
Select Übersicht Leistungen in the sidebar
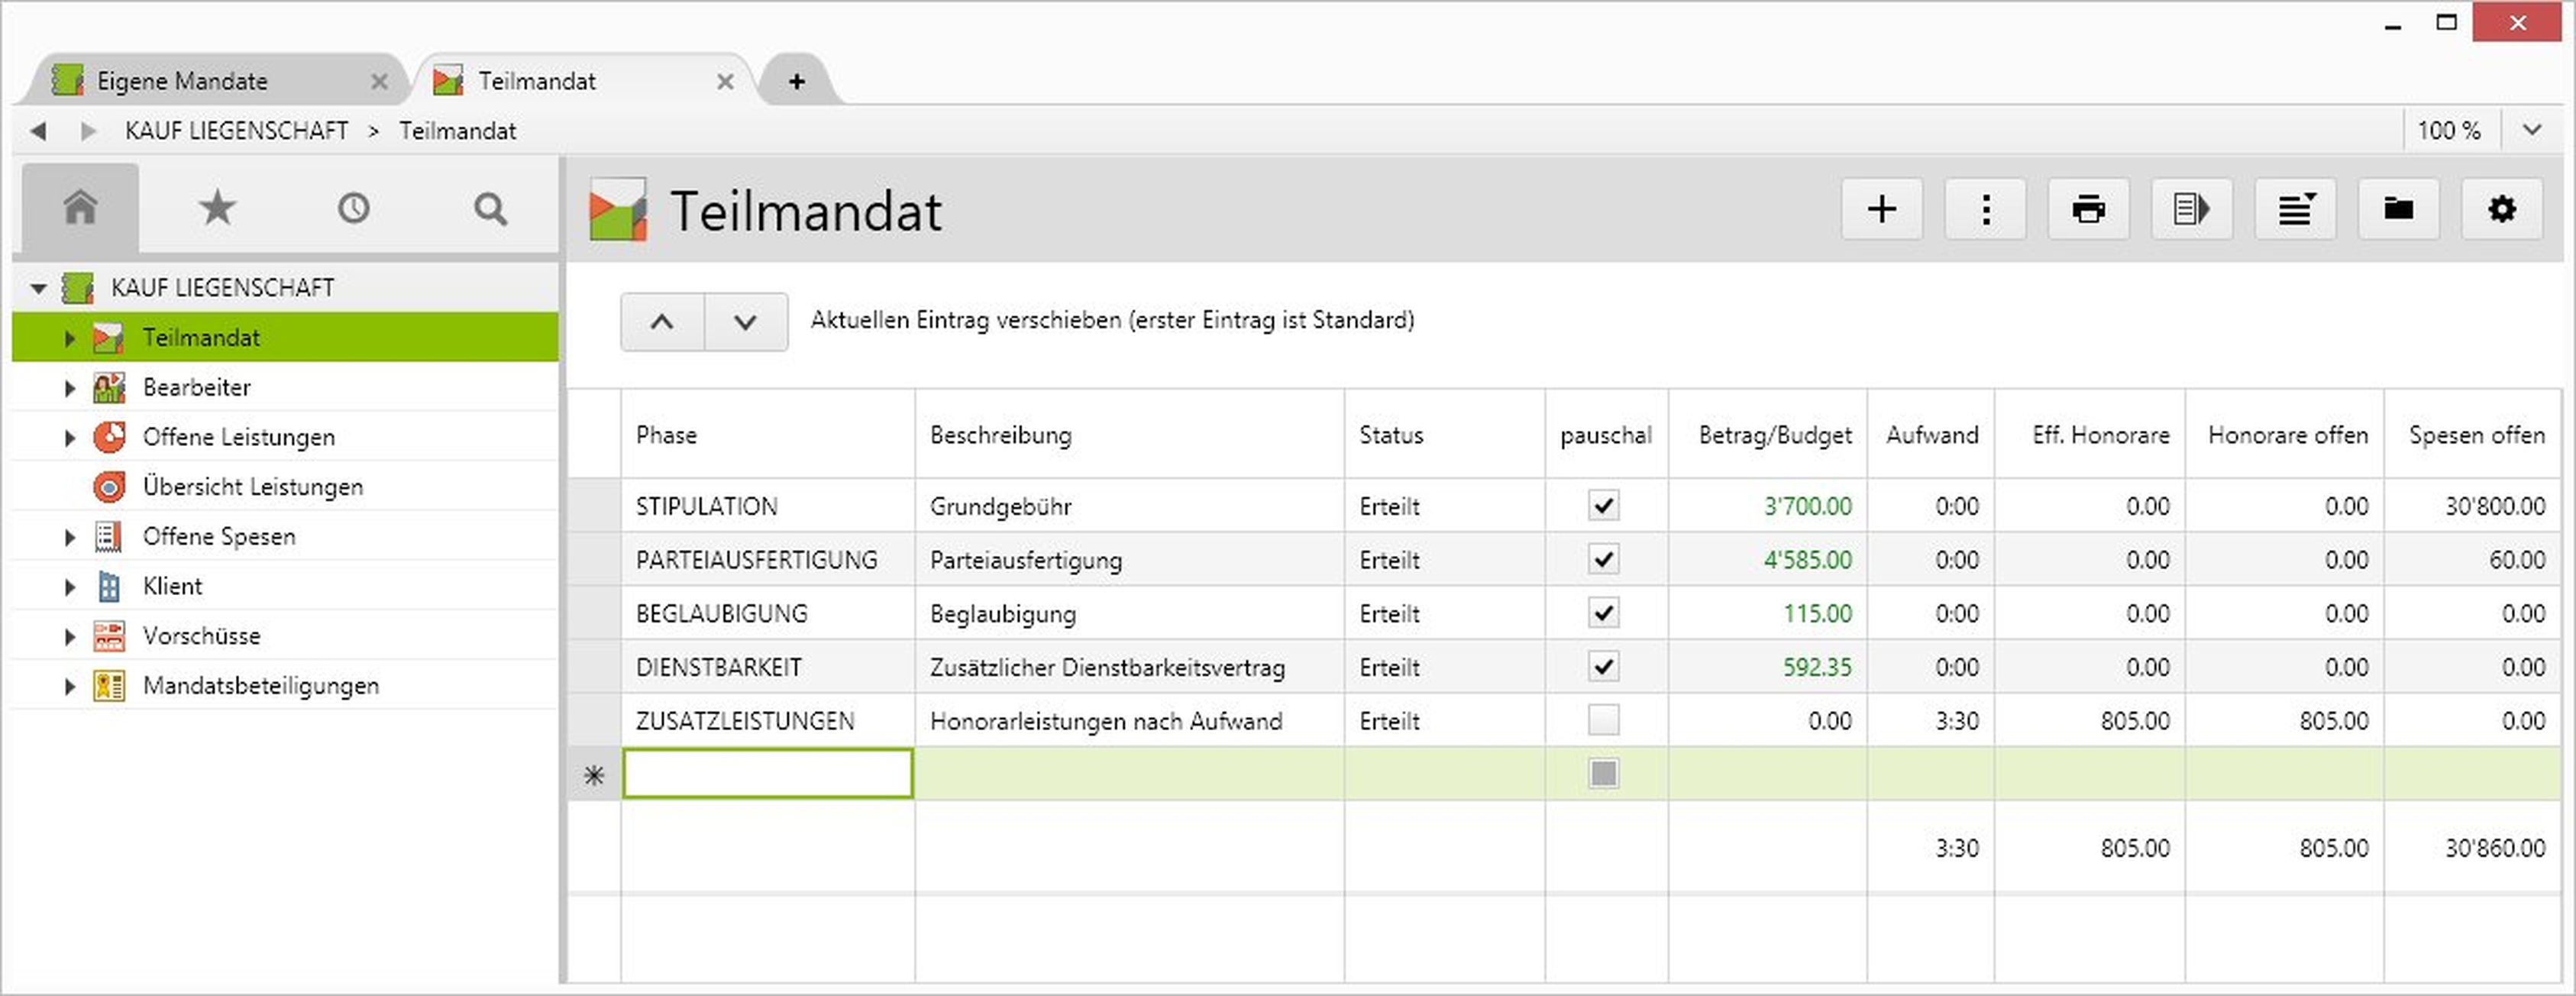[252, 487]
